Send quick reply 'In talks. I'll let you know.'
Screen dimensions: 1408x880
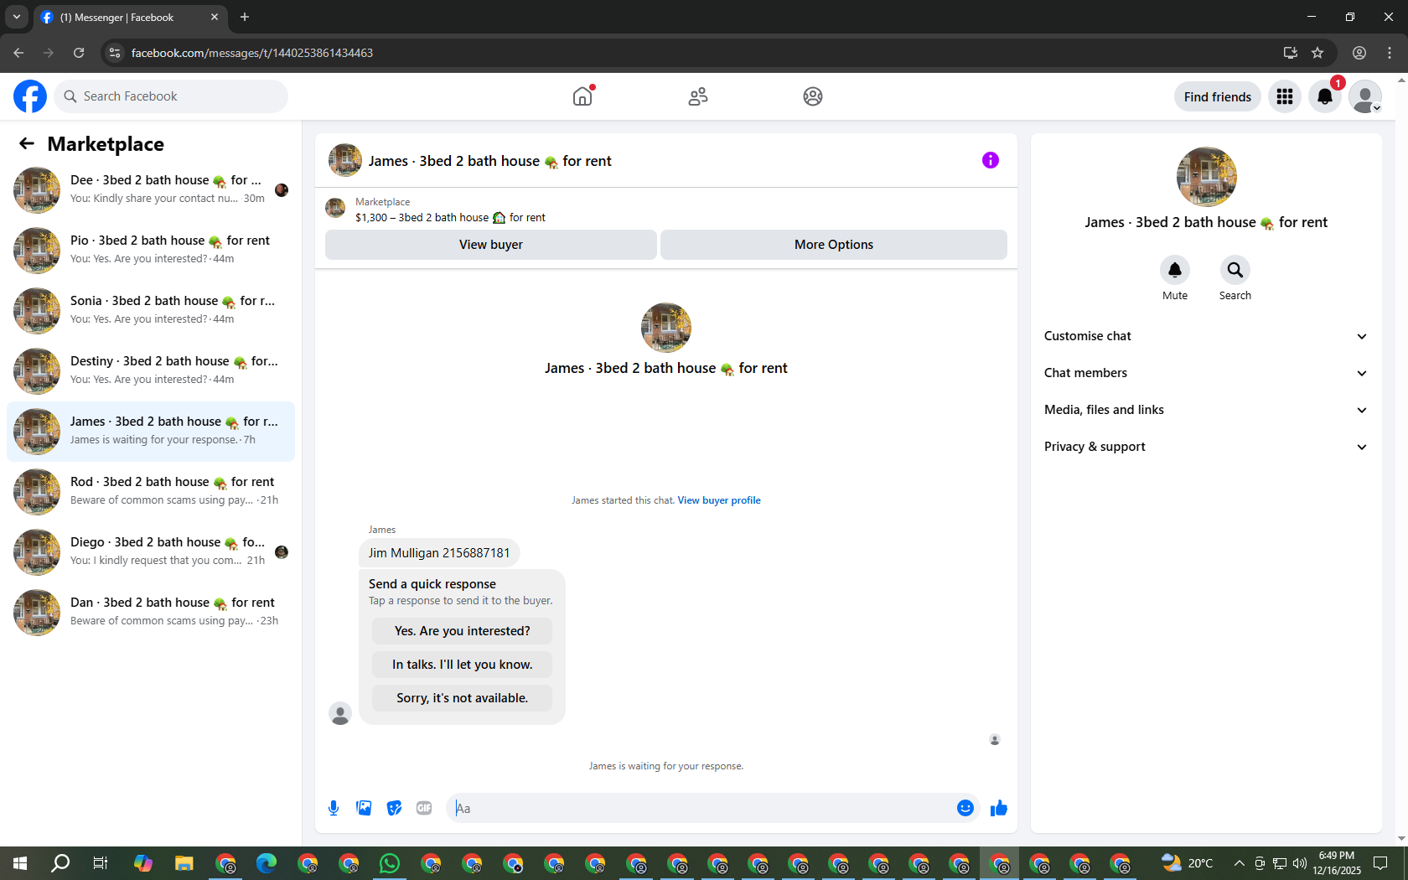coord(463,665)
